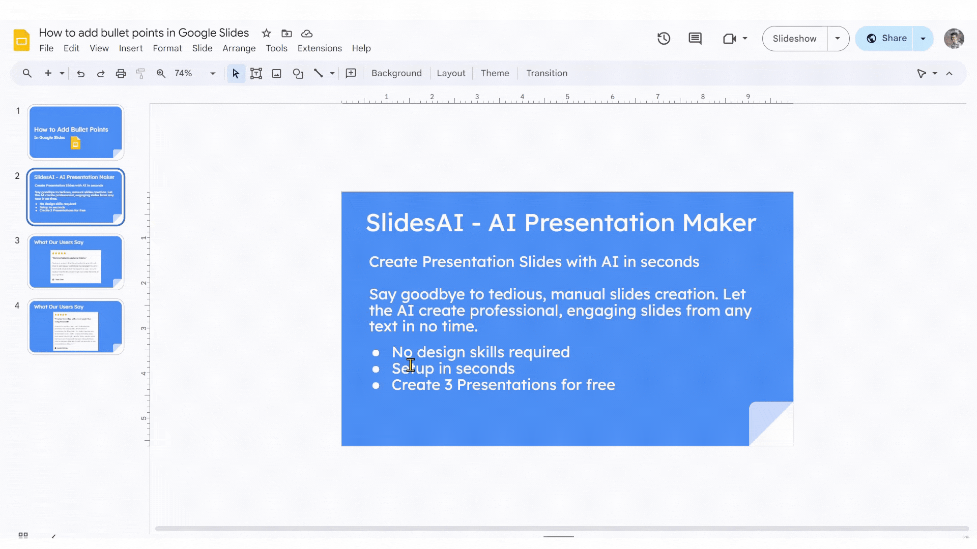Click the comments panel icon
The height and width of the screenshot is (549, 977).
(695, 38)
